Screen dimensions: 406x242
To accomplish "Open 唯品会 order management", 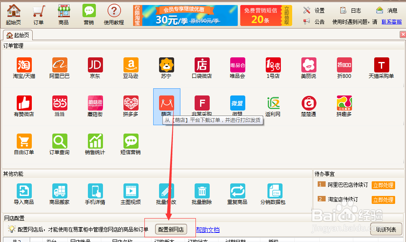I will 237,68.
